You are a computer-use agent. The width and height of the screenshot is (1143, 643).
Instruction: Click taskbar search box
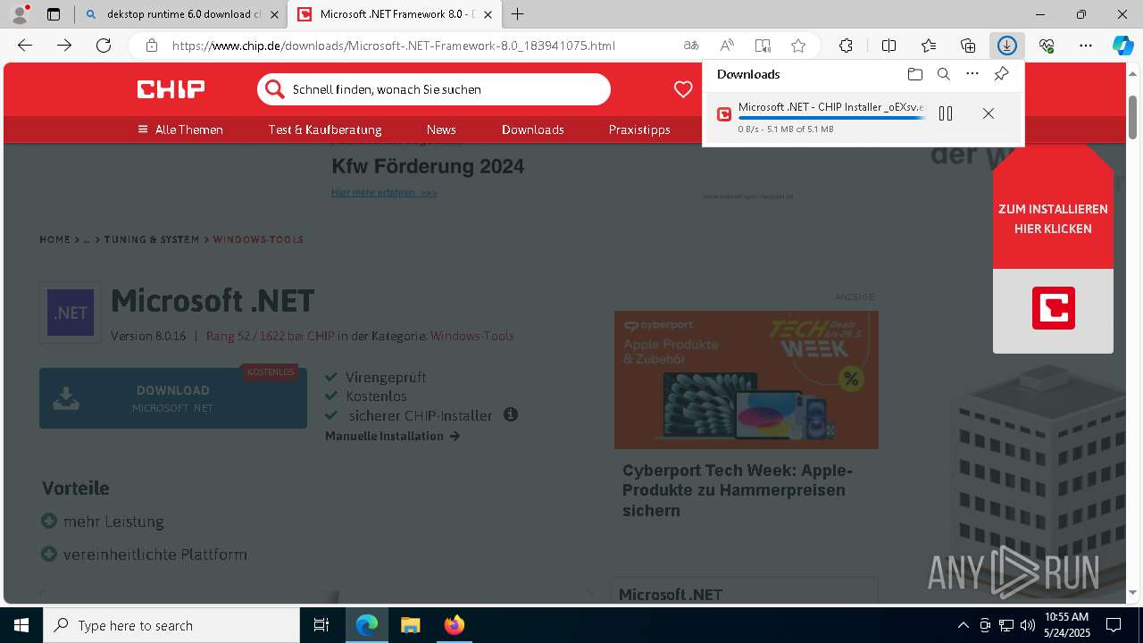[171, 625]
